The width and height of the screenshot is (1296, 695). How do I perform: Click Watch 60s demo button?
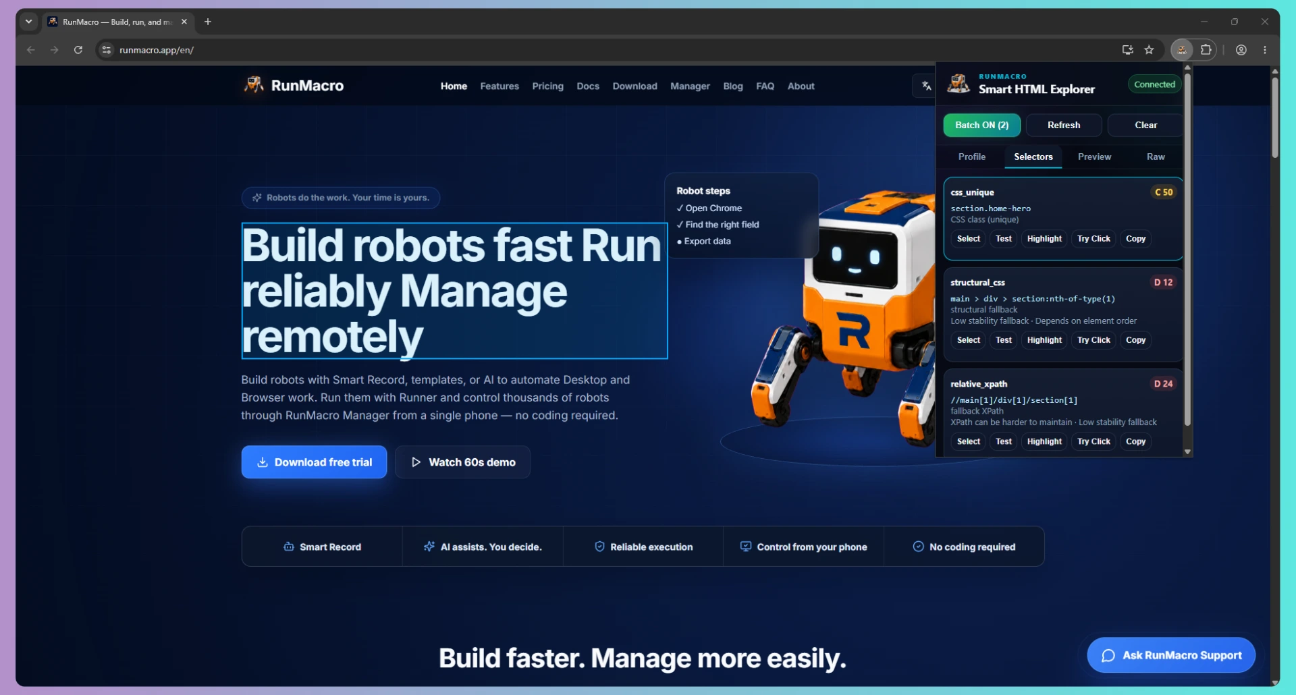coord(462,462)
